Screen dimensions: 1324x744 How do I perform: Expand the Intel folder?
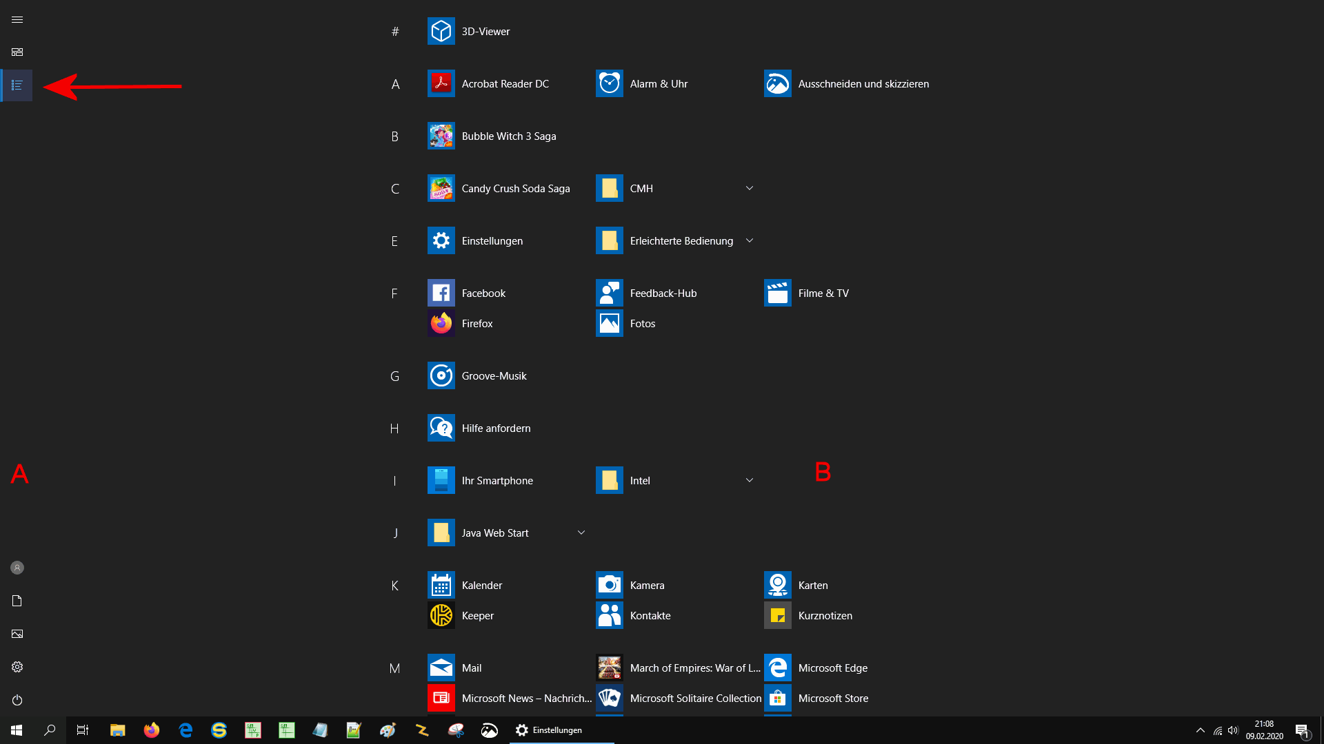coord(749,480)
